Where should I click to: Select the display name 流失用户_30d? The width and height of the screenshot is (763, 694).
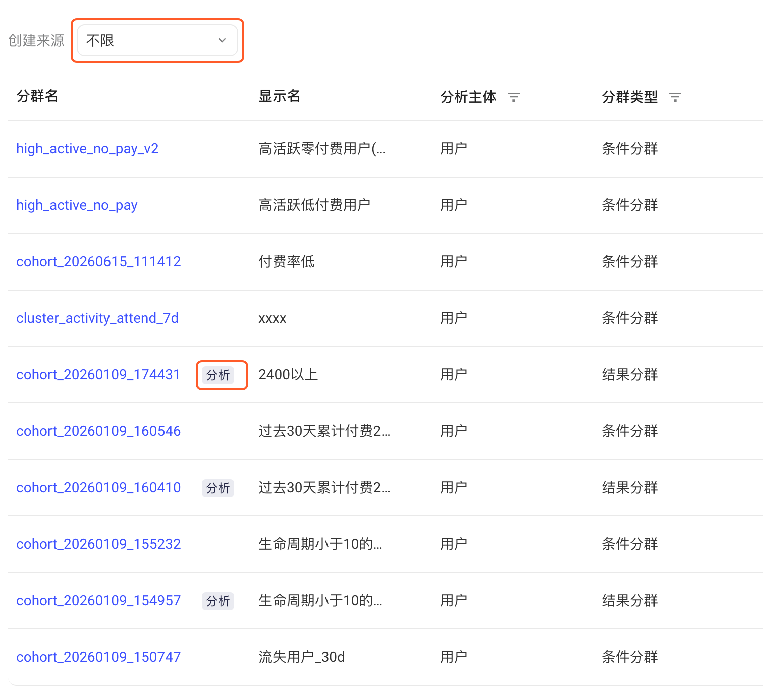[x=302, y=657]
